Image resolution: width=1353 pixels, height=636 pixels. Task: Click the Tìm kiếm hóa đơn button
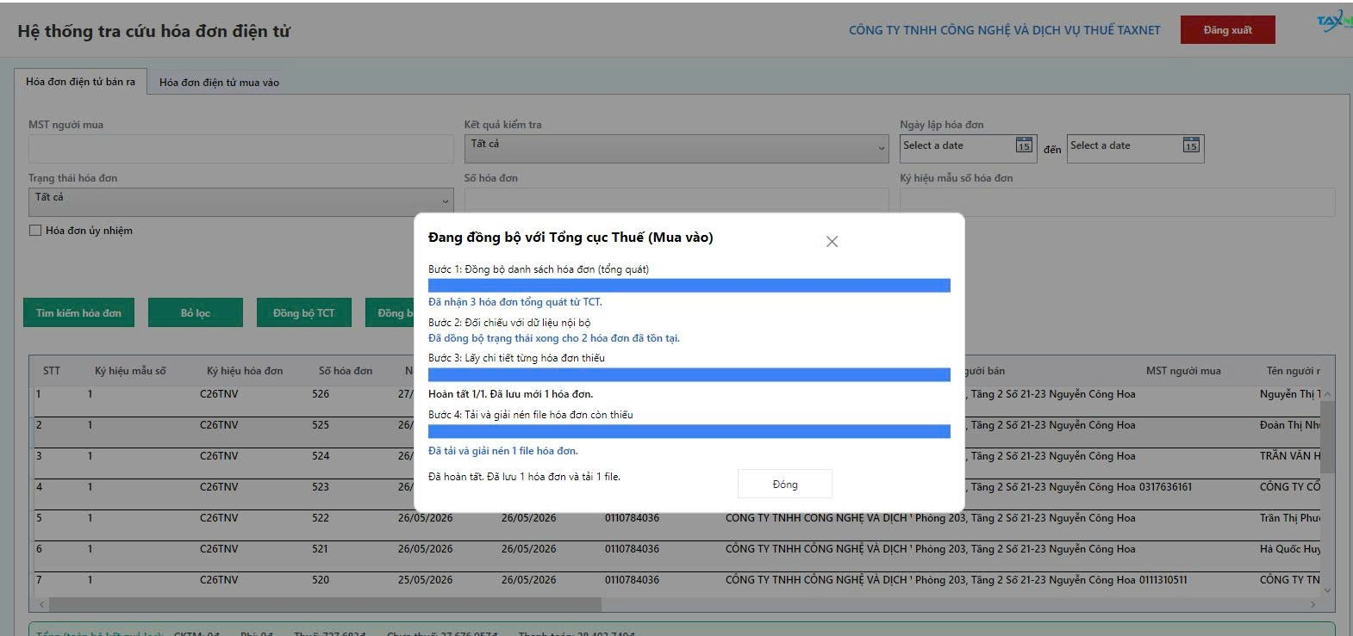[x=78, y=313]
